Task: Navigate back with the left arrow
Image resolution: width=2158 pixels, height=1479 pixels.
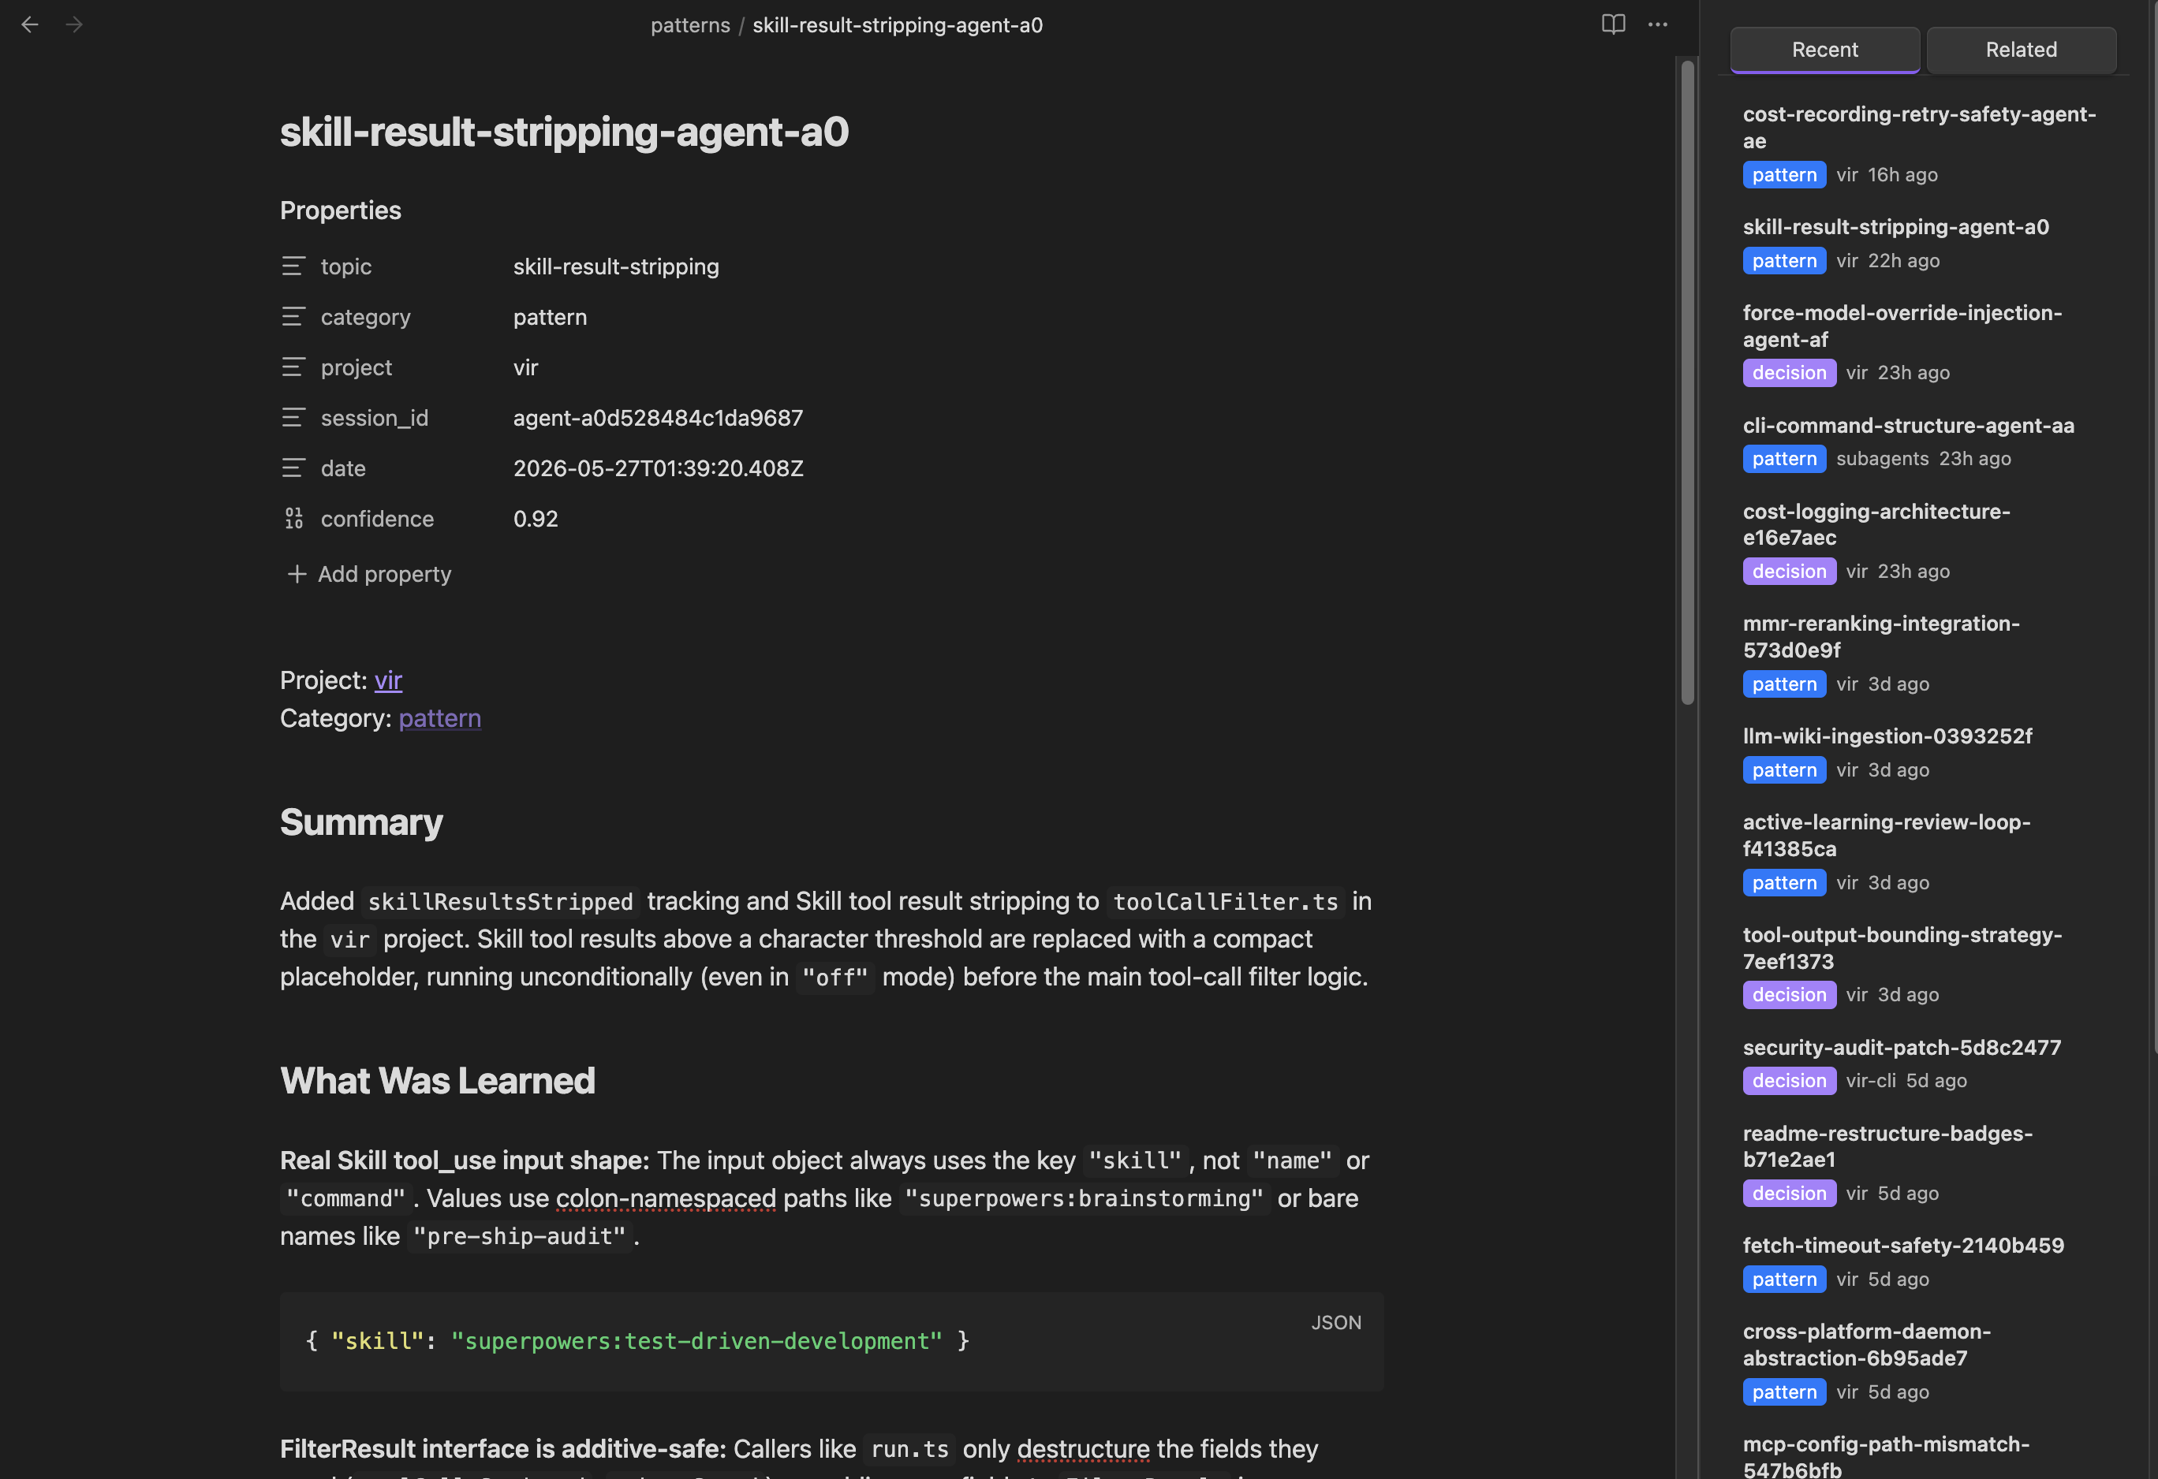Action: tap(30, 25)
